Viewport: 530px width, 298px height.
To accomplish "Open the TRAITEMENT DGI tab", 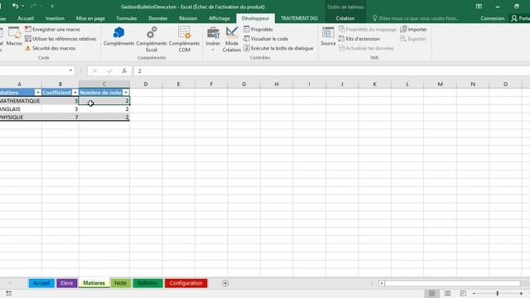I will 299,18.
